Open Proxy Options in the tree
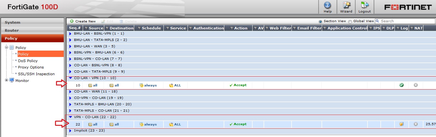This screenshot has height=137, width=436. click(31, 67)
